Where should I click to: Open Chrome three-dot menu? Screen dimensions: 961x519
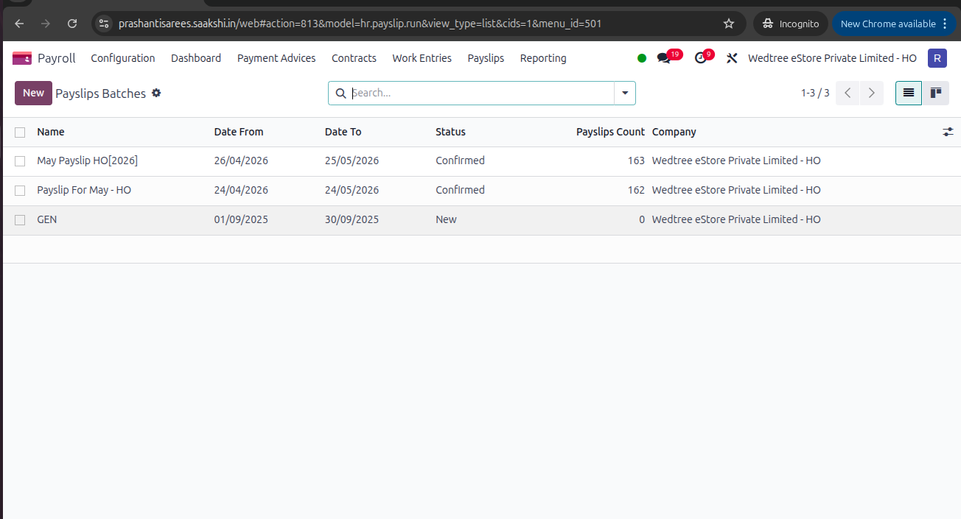point(946,24)
